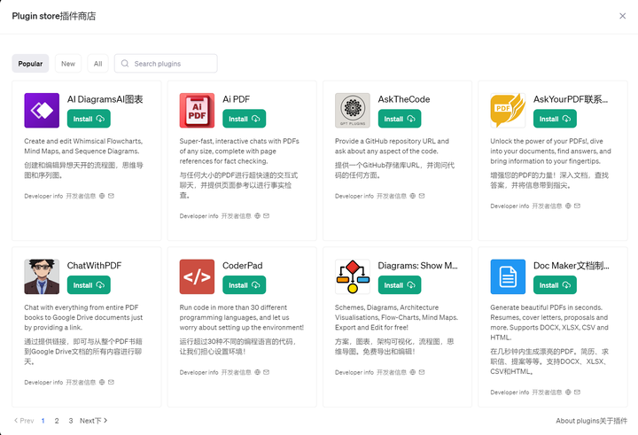Open About plugins link
The image size is (638, 435).
click(592, 421)
